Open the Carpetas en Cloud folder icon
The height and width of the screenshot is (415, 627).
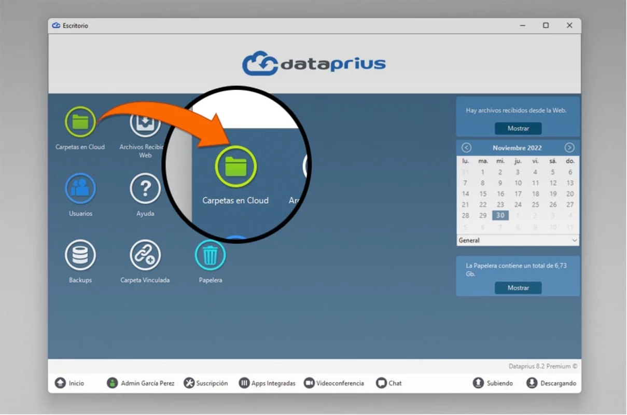(80, 122)
